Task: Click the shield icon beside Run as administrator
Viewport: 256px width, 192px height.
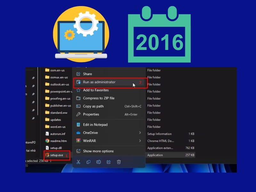Action: pos(78,82)
